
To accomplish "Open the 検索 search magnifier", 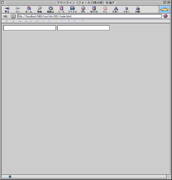I will point(40,10).
